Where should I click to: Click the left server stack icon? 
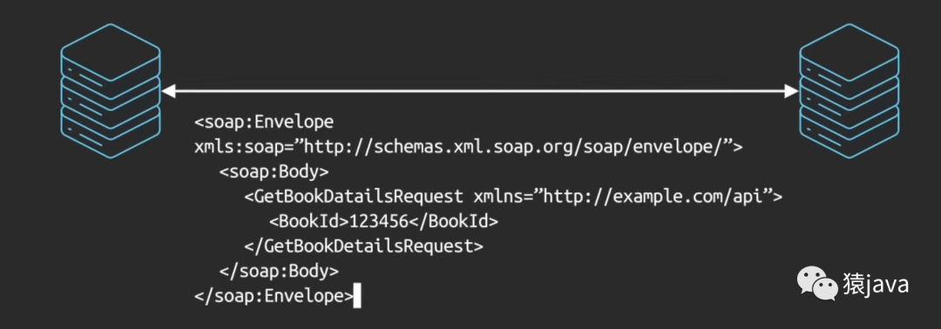111,91
